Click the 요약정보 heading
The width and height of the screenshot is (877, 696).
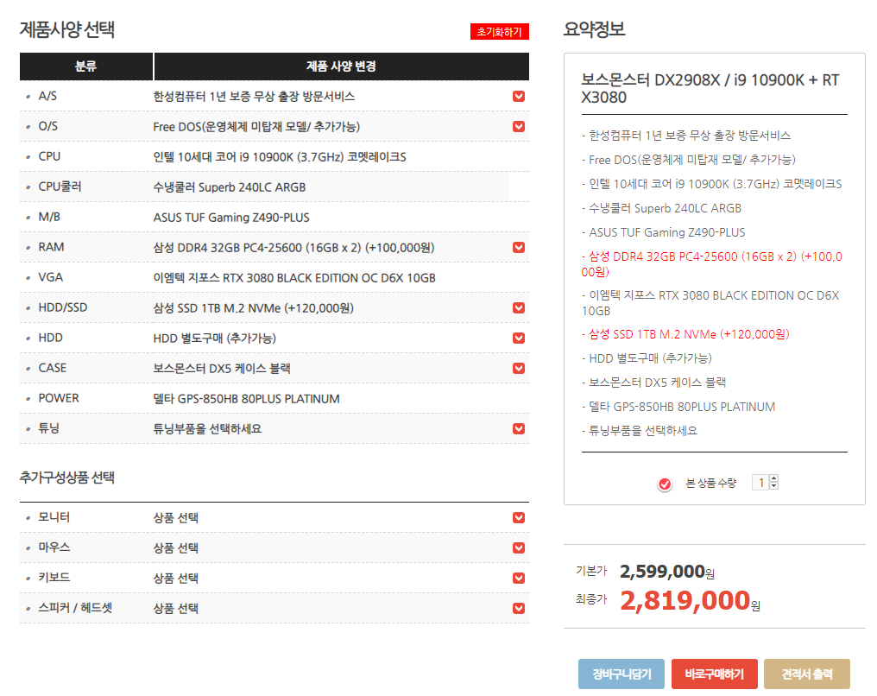click(594, 29)
